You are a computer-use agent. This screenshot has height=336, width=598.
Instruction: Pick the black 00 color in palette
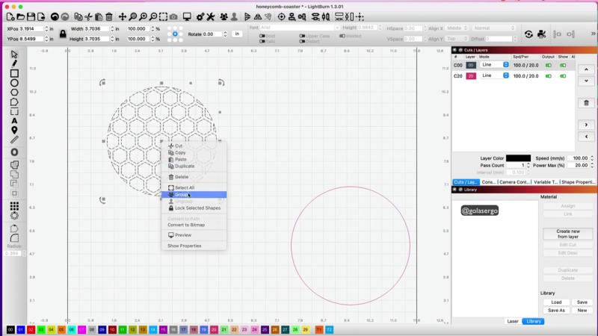(x=10, y=329)
